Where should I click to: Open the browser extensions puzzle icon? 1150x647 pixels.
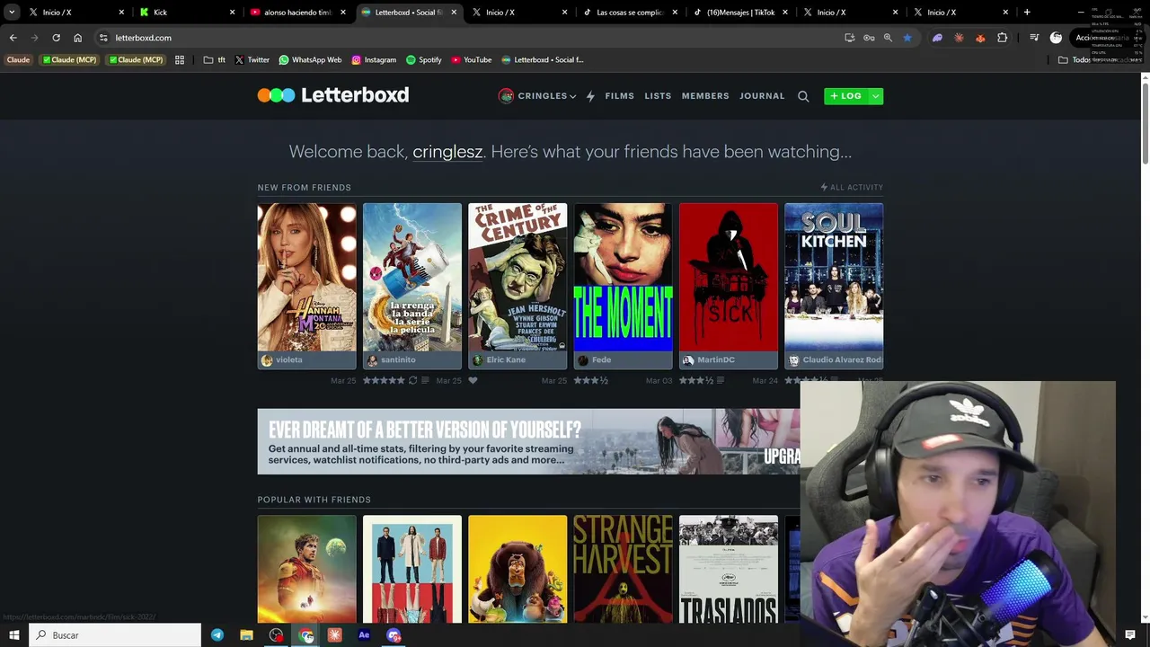pos(1003,38)
